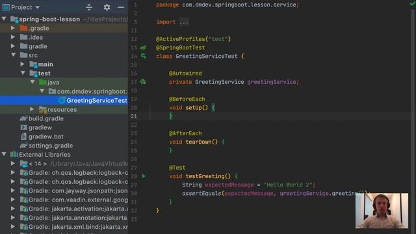Click @Autowired annotation
This screenshot has width=416, height=234.
pyautogui.click(x=185, y=73)
